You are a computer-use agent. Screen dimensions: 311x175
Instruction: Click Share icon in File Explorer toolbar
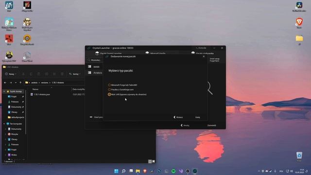pyautogui.click(x=54, y=74)
